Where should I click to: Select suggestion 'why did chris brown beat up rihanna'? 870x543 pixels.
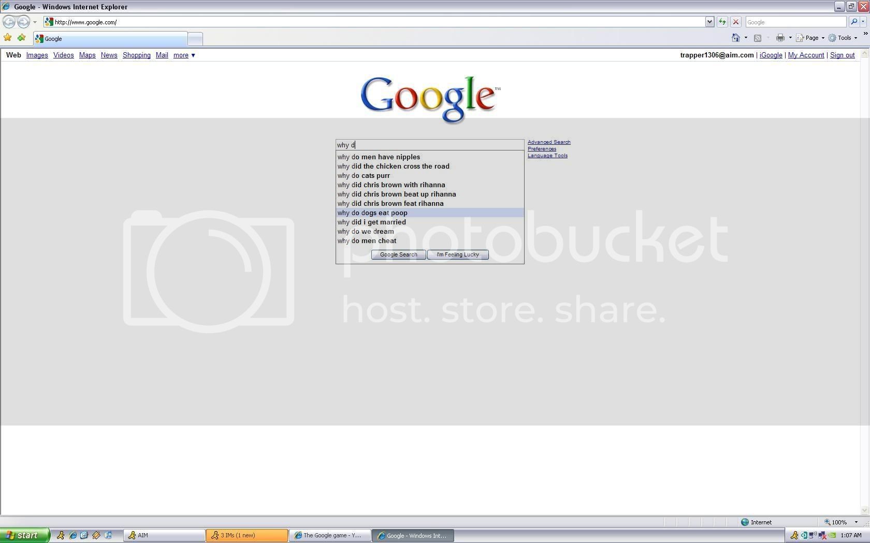[x=430, y=194]
